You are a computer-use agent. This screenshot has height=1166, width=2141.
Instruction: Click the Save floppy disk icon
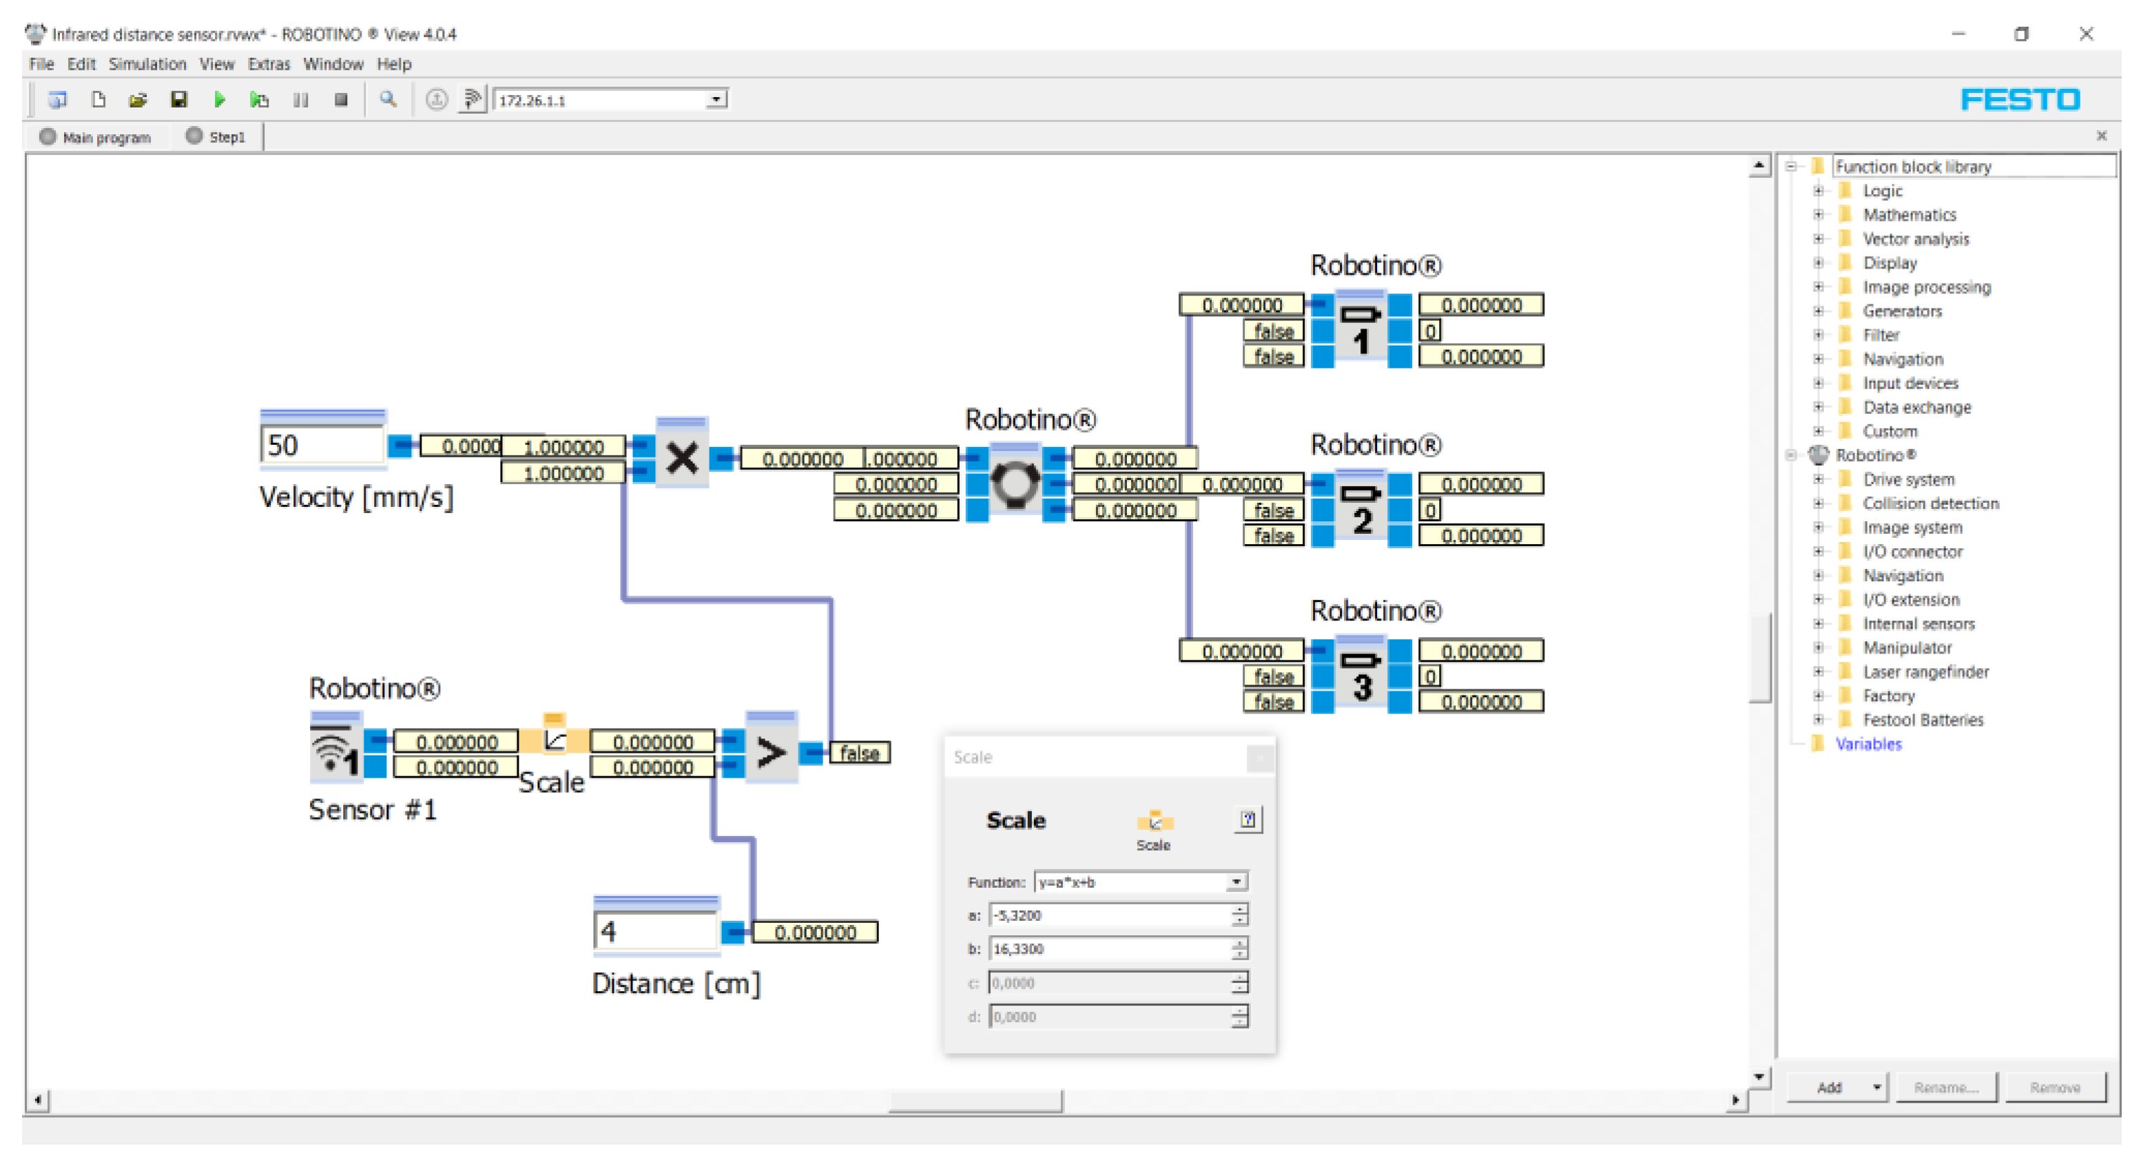(x=178, y=100)
